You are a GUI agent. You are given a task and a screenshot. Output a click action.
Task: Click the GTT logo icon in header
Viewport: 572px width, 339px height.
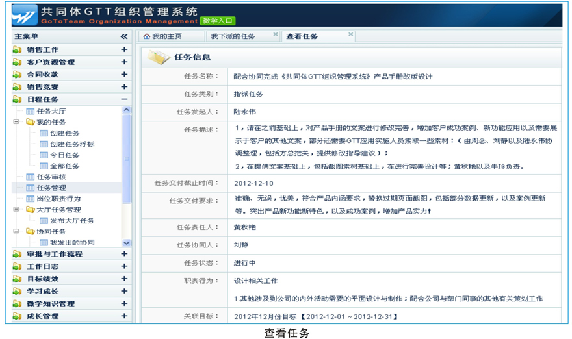[25, 16]
